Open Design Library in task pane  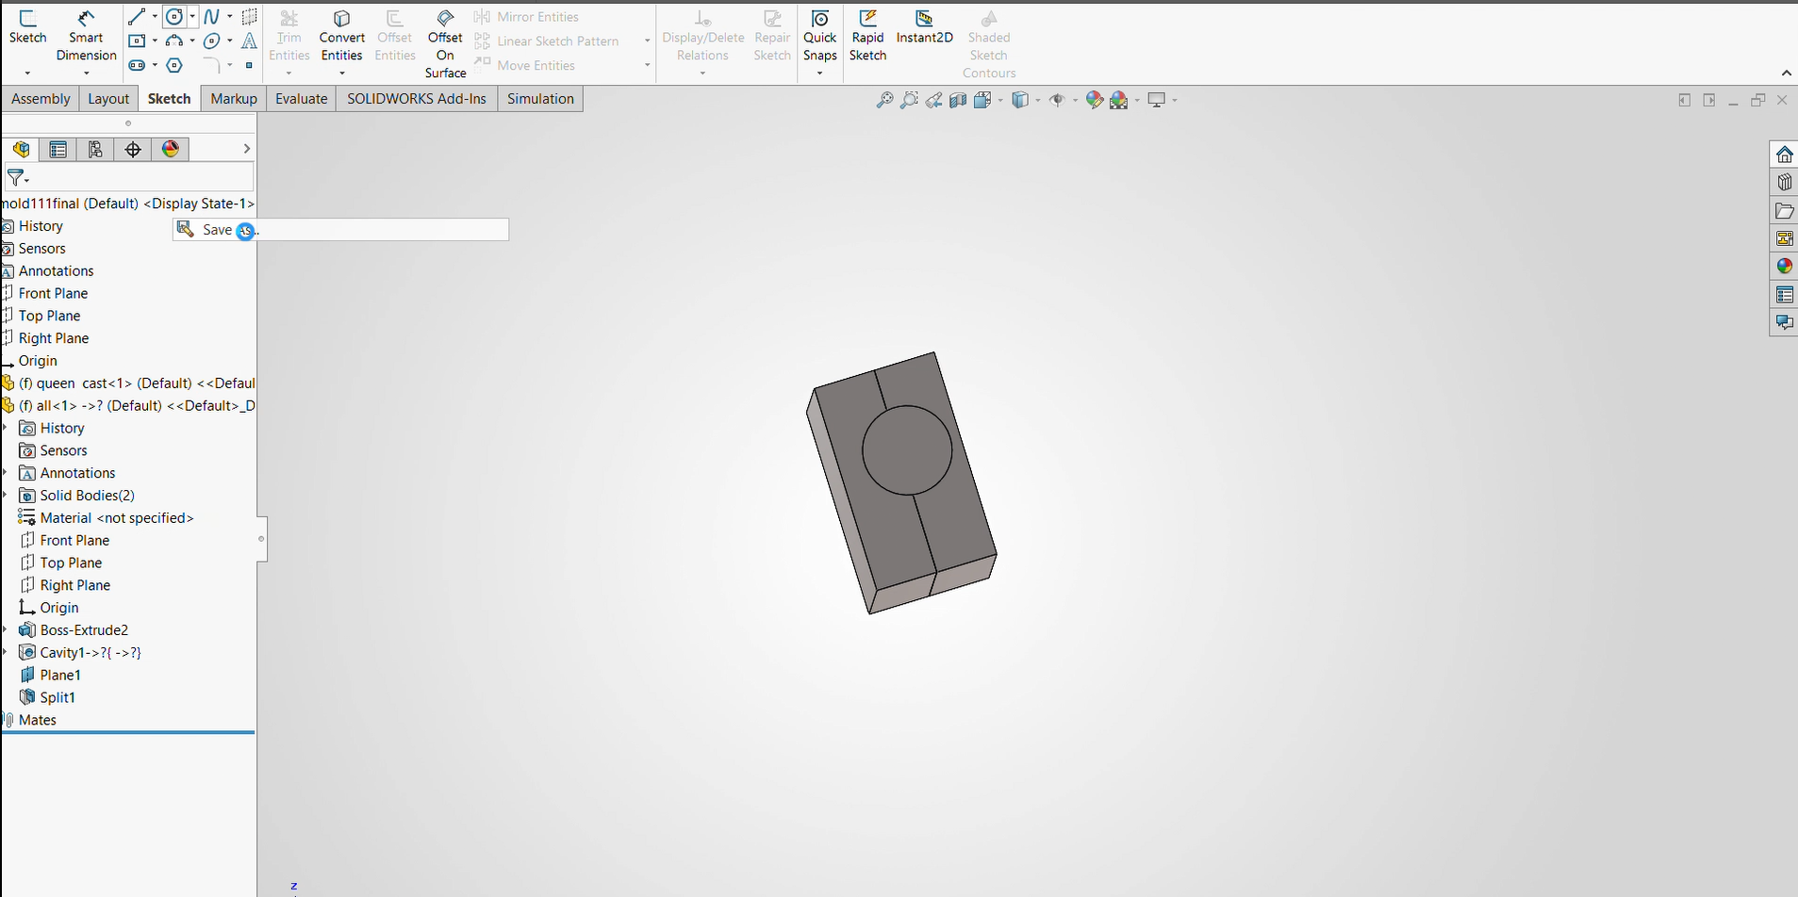tap(1784, 183)
